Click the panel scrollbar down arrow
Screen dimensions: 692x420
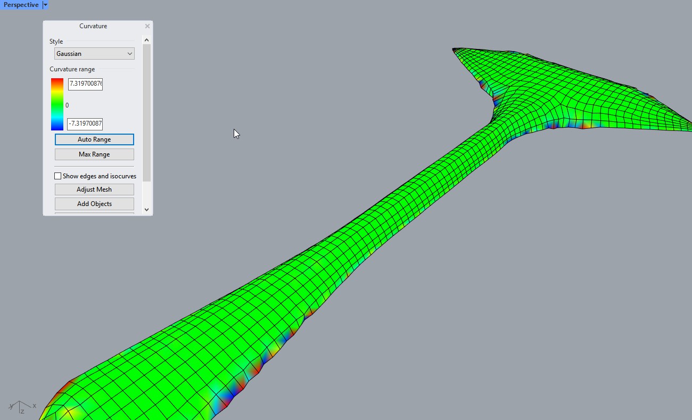[x=147, y=210]
